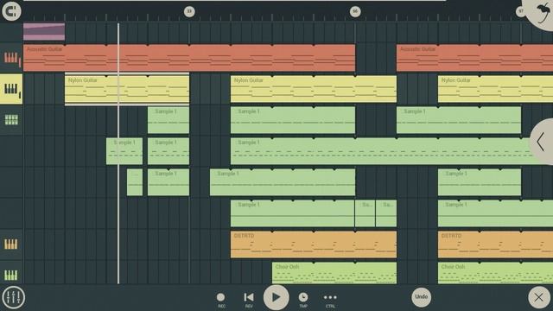Start playback with the Play button
Image resolution: width=553 pixels, height=311 pixels.
pyautogui.click(x=276, y=297)
